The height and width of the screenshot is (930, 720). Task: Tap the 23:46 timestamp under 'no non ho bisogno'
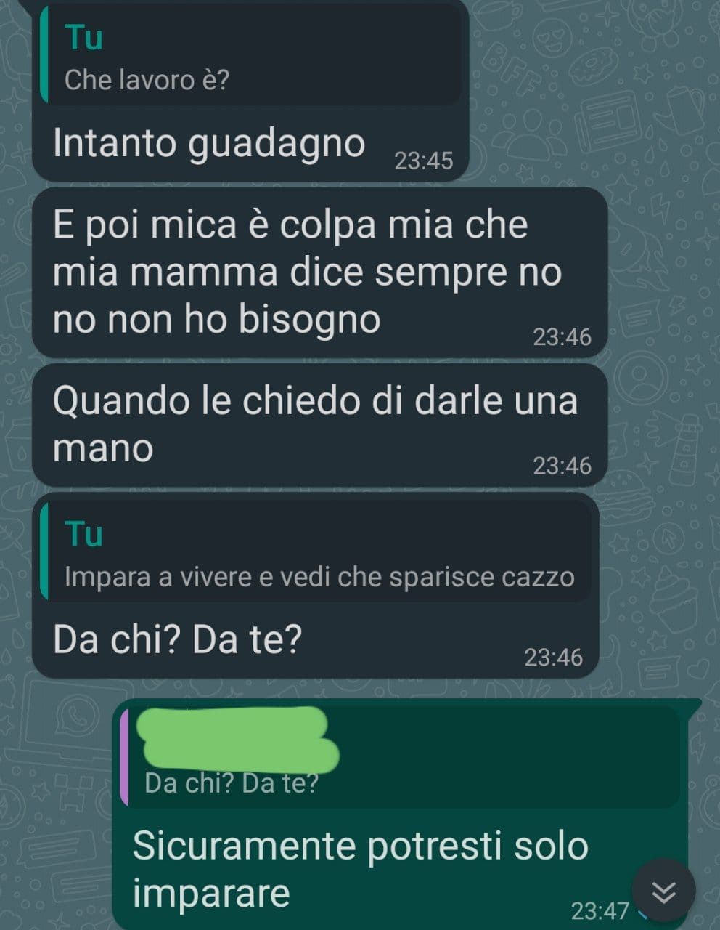pos(562,337)
